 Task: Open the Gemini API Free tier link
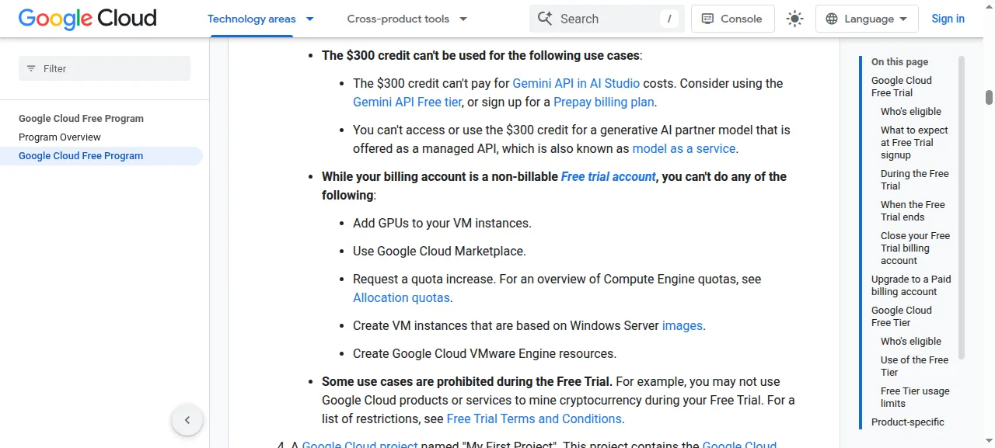point(408,102)
